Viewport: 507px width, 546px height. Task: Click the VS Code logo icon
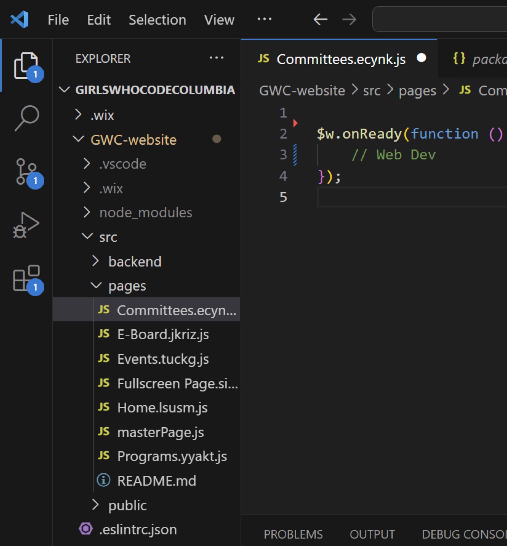pos(19,19)
